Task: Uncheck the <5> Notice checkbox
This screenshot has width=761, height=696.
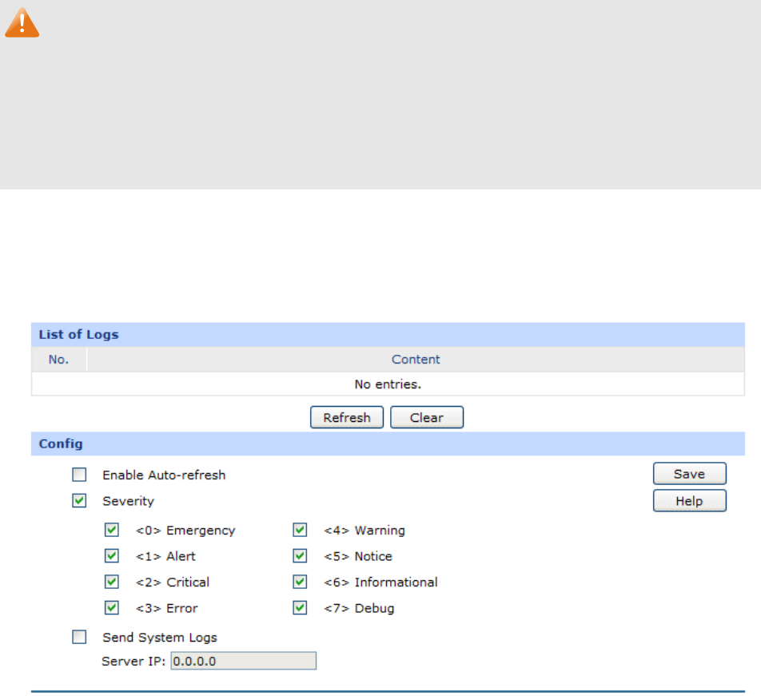Action: click(x=300, y=555)
